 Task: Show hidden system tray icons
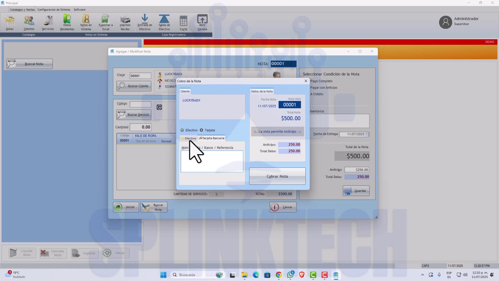(x=423, y=275)
